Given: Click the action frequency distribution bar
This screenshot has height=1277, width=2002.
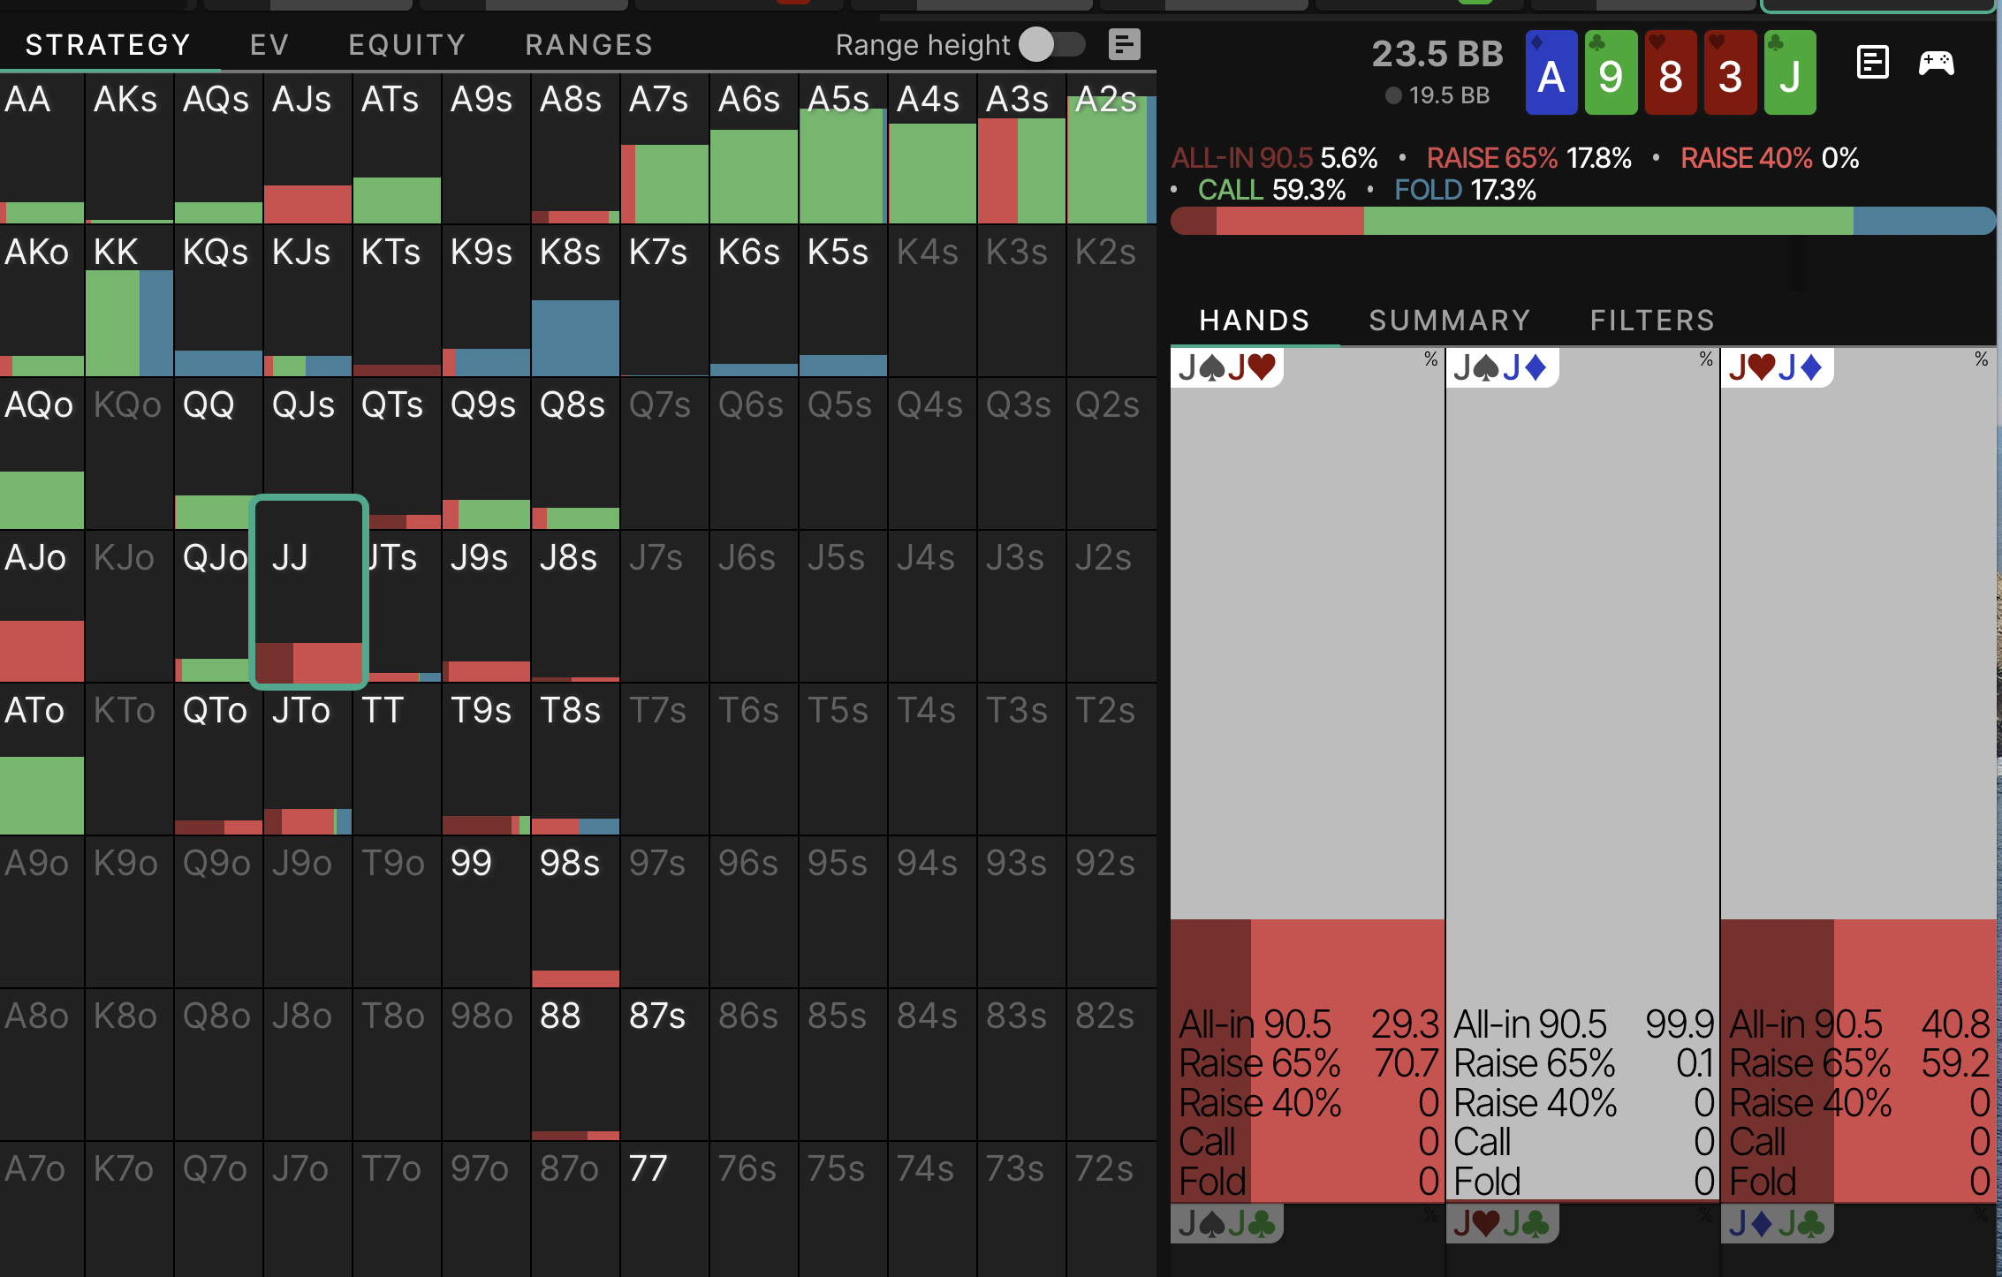Looking at the screenshot, I should click(1582, 221).
